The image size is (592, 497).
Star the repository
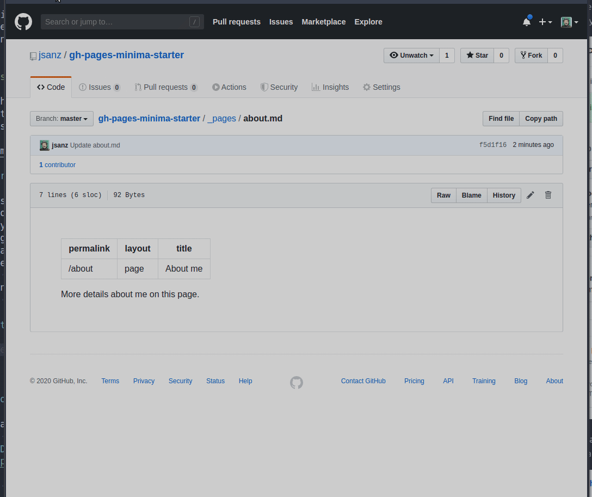coord(477,56)
